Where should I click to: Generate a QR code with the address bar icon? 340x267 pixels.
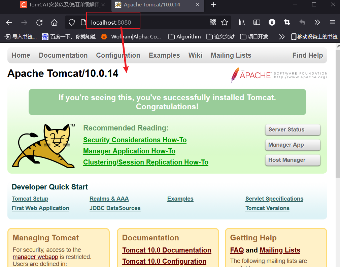pos(213,22)
